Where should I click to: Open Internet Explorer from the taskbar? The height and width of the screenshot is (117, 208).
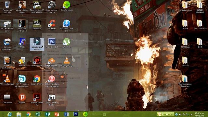(9, 114)
